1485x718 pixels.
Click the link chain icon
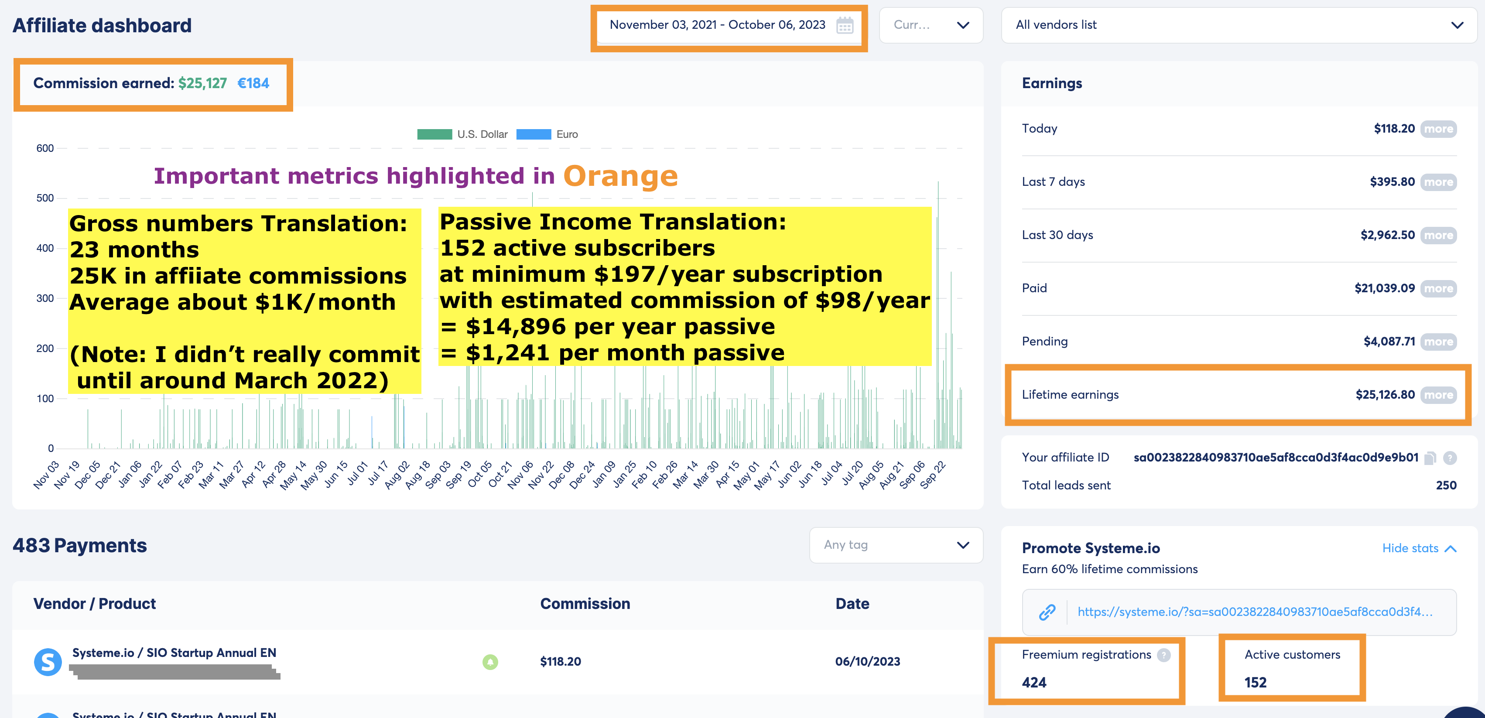tap(1047, 612)
